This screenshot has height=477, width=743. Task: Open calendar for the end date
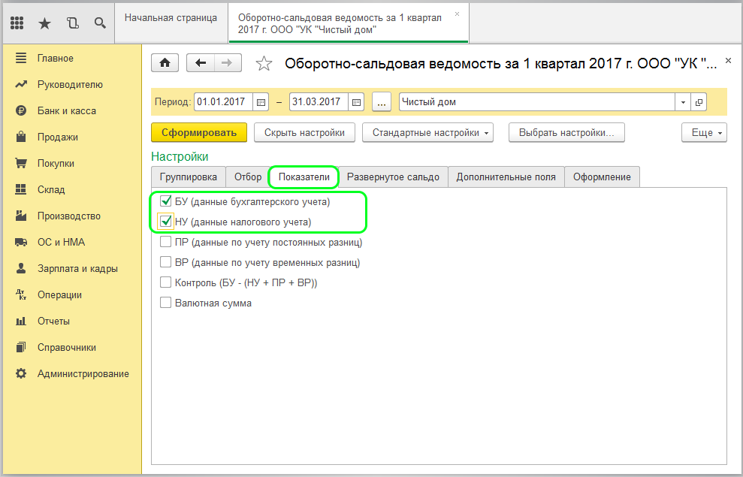(356, 102)
